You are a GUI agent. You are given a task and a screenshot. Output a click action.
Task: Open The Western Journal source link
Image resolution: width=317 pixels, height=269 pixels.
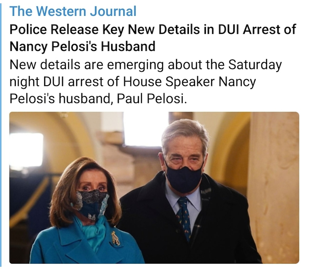click(73, 11)
